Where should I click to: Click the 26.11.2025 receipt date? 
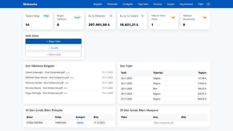(126, 94)
